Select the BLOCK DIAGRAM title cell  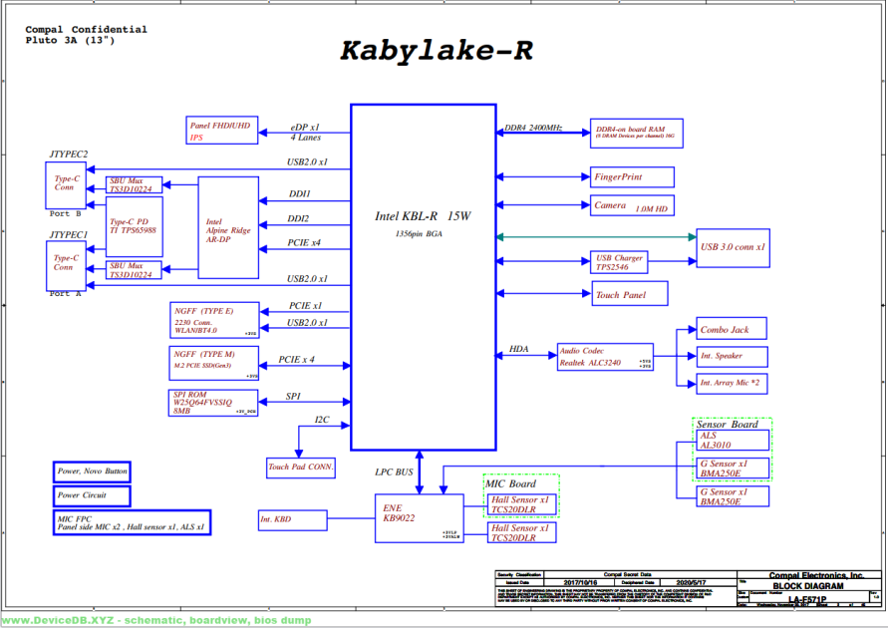coord(808,586)
